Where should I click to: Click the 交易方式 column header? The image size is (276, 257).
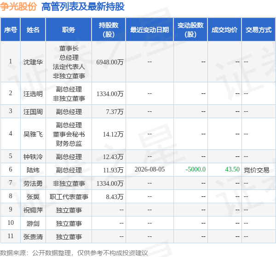pyautogui.click(x=259, y=29)
